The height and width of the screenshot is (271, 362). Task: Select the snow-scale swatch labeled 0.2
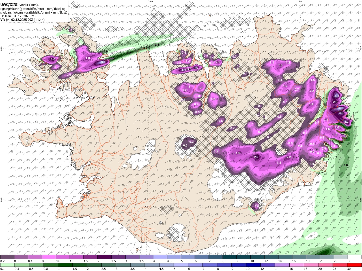(7, 257)
